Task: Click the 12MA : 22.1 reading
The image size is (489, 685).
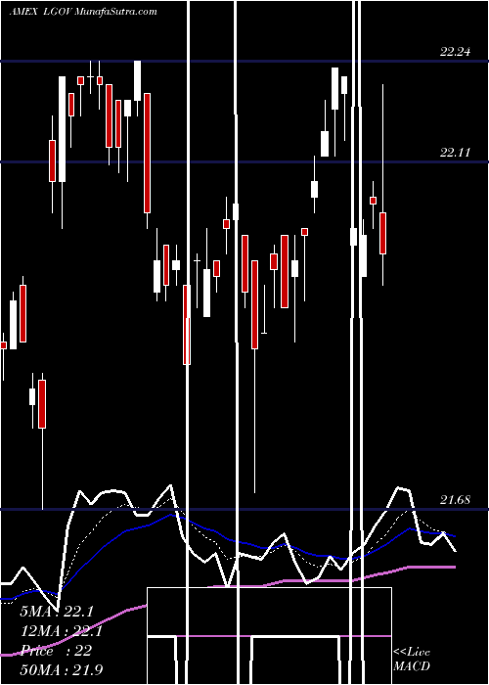Action: click(61, 631)
